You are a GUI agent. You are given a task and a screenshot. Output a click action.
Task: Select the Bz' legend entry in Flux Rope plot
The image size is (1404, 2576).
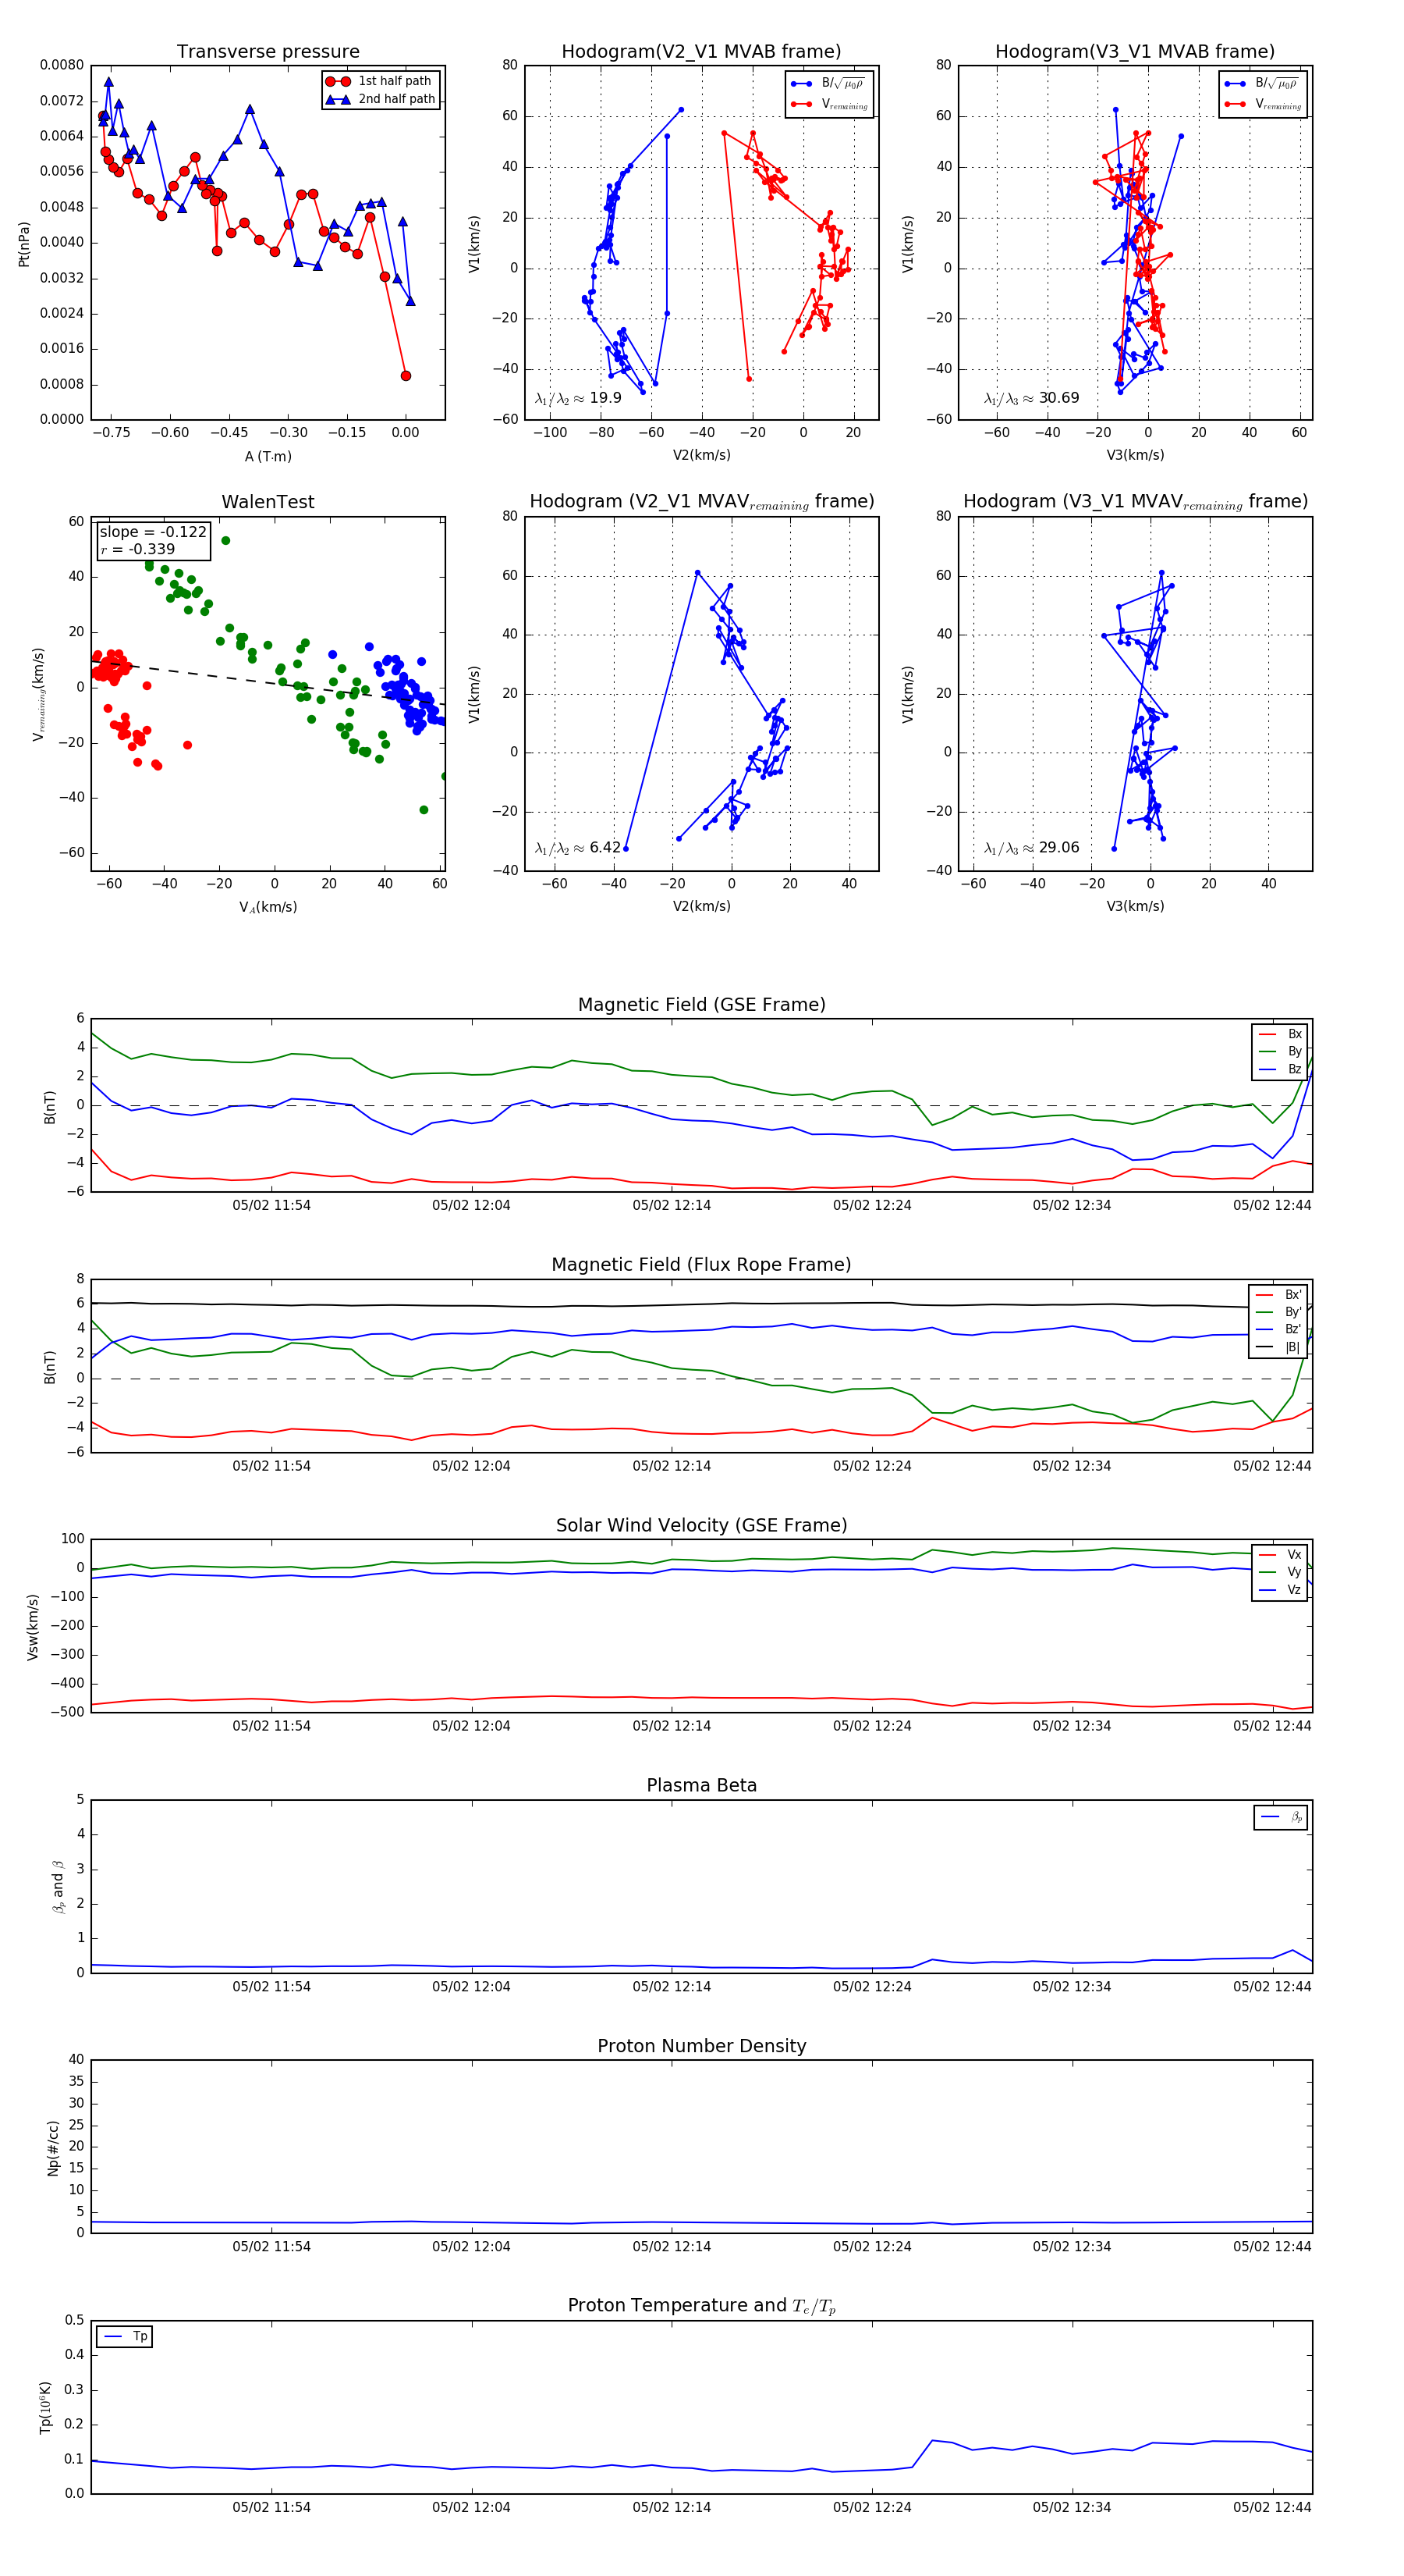click(x=1278, y=1330)
